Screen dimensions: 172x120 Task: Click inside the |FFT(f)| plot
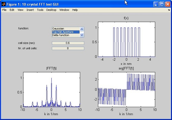(51, 89)
